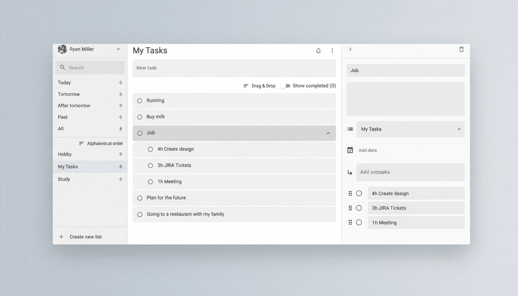Open the three-dot overflow menu
Viewport: 518px width, 296px height.
[332, 50]
